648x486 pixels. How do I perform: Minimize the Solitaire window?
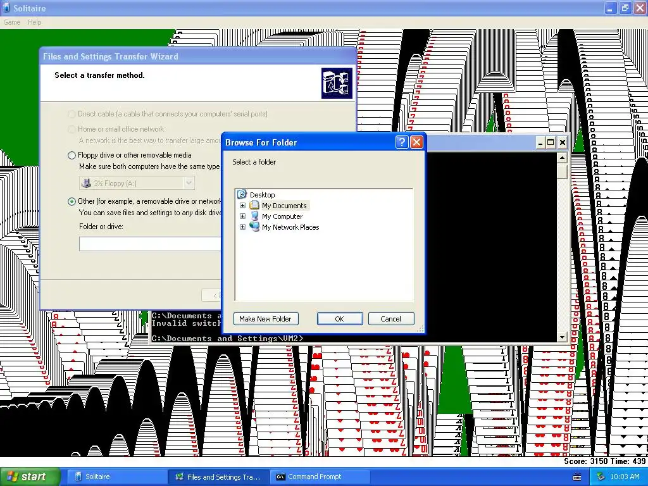(611, 8)
